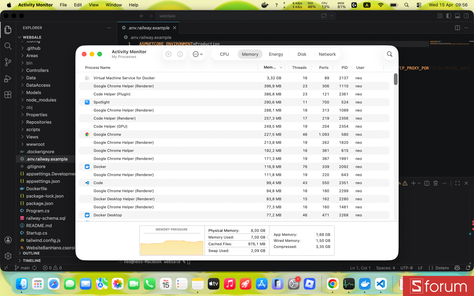Click the main branch indicator
Viewport: 474px width, 296px height.
click(23, 268)
